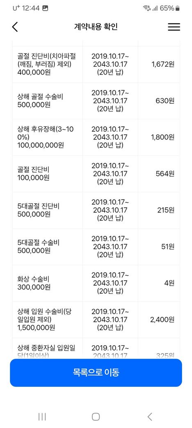Tap the 2,400원 premium amount
Screen dimensions: 192x428
pyautogui.click(x=162, y=319)
